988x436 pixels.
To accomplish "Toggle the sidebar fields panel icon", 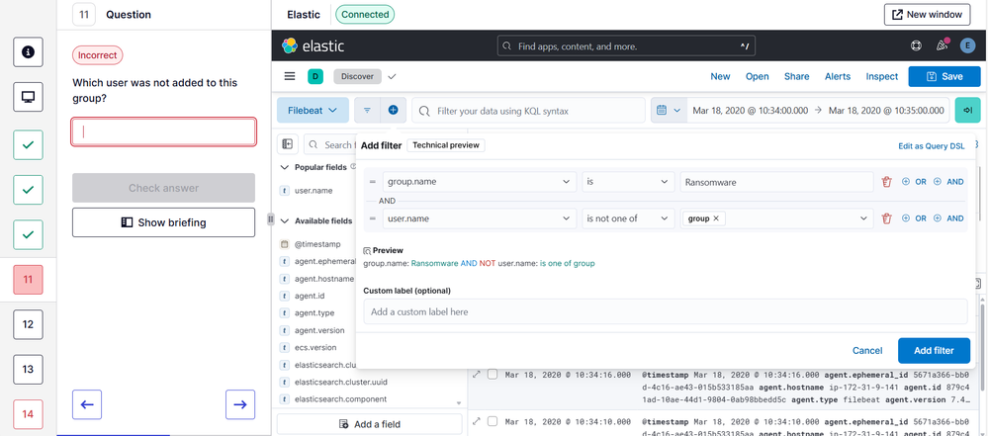I will pyautogui.click(x=288, y=144).
